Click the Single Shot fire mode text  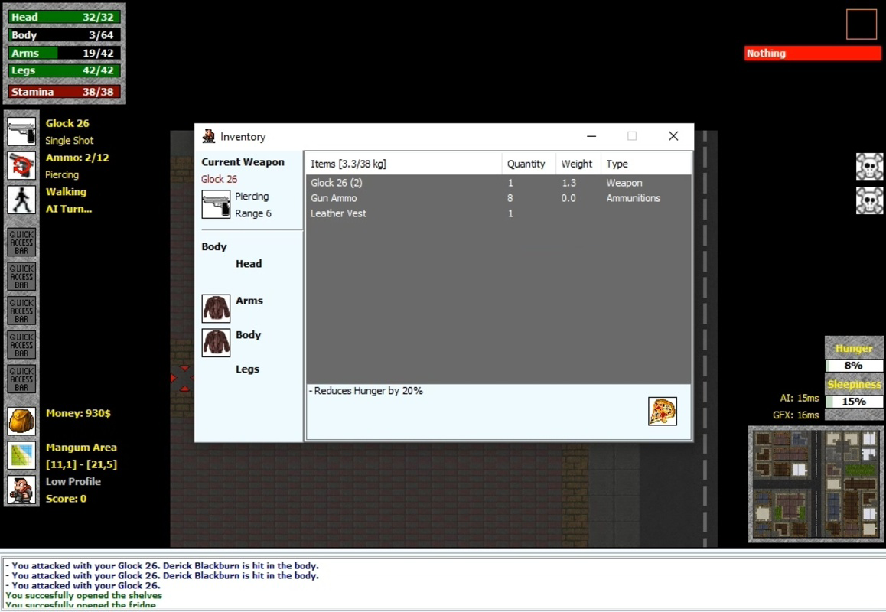coord(70,141)
